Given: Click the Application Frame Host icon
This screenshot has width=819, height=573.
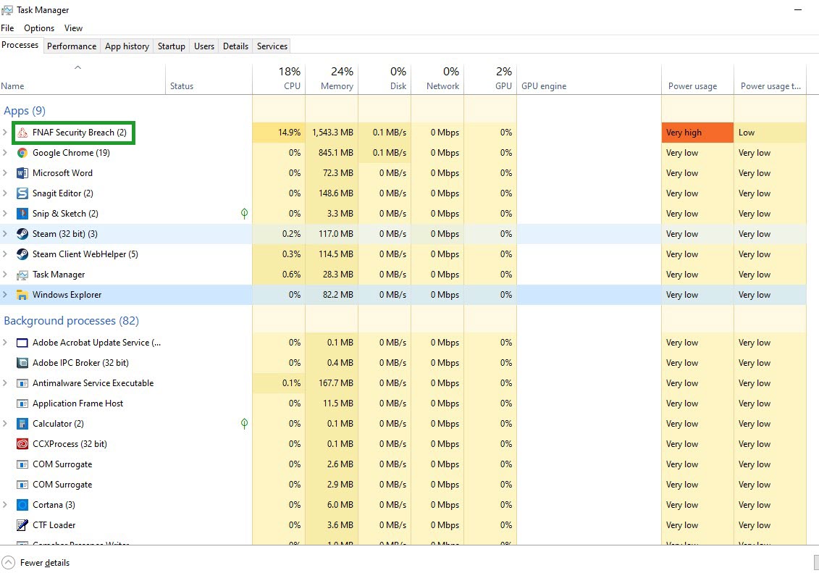Looking at the screenshot, I should point(22,403).
